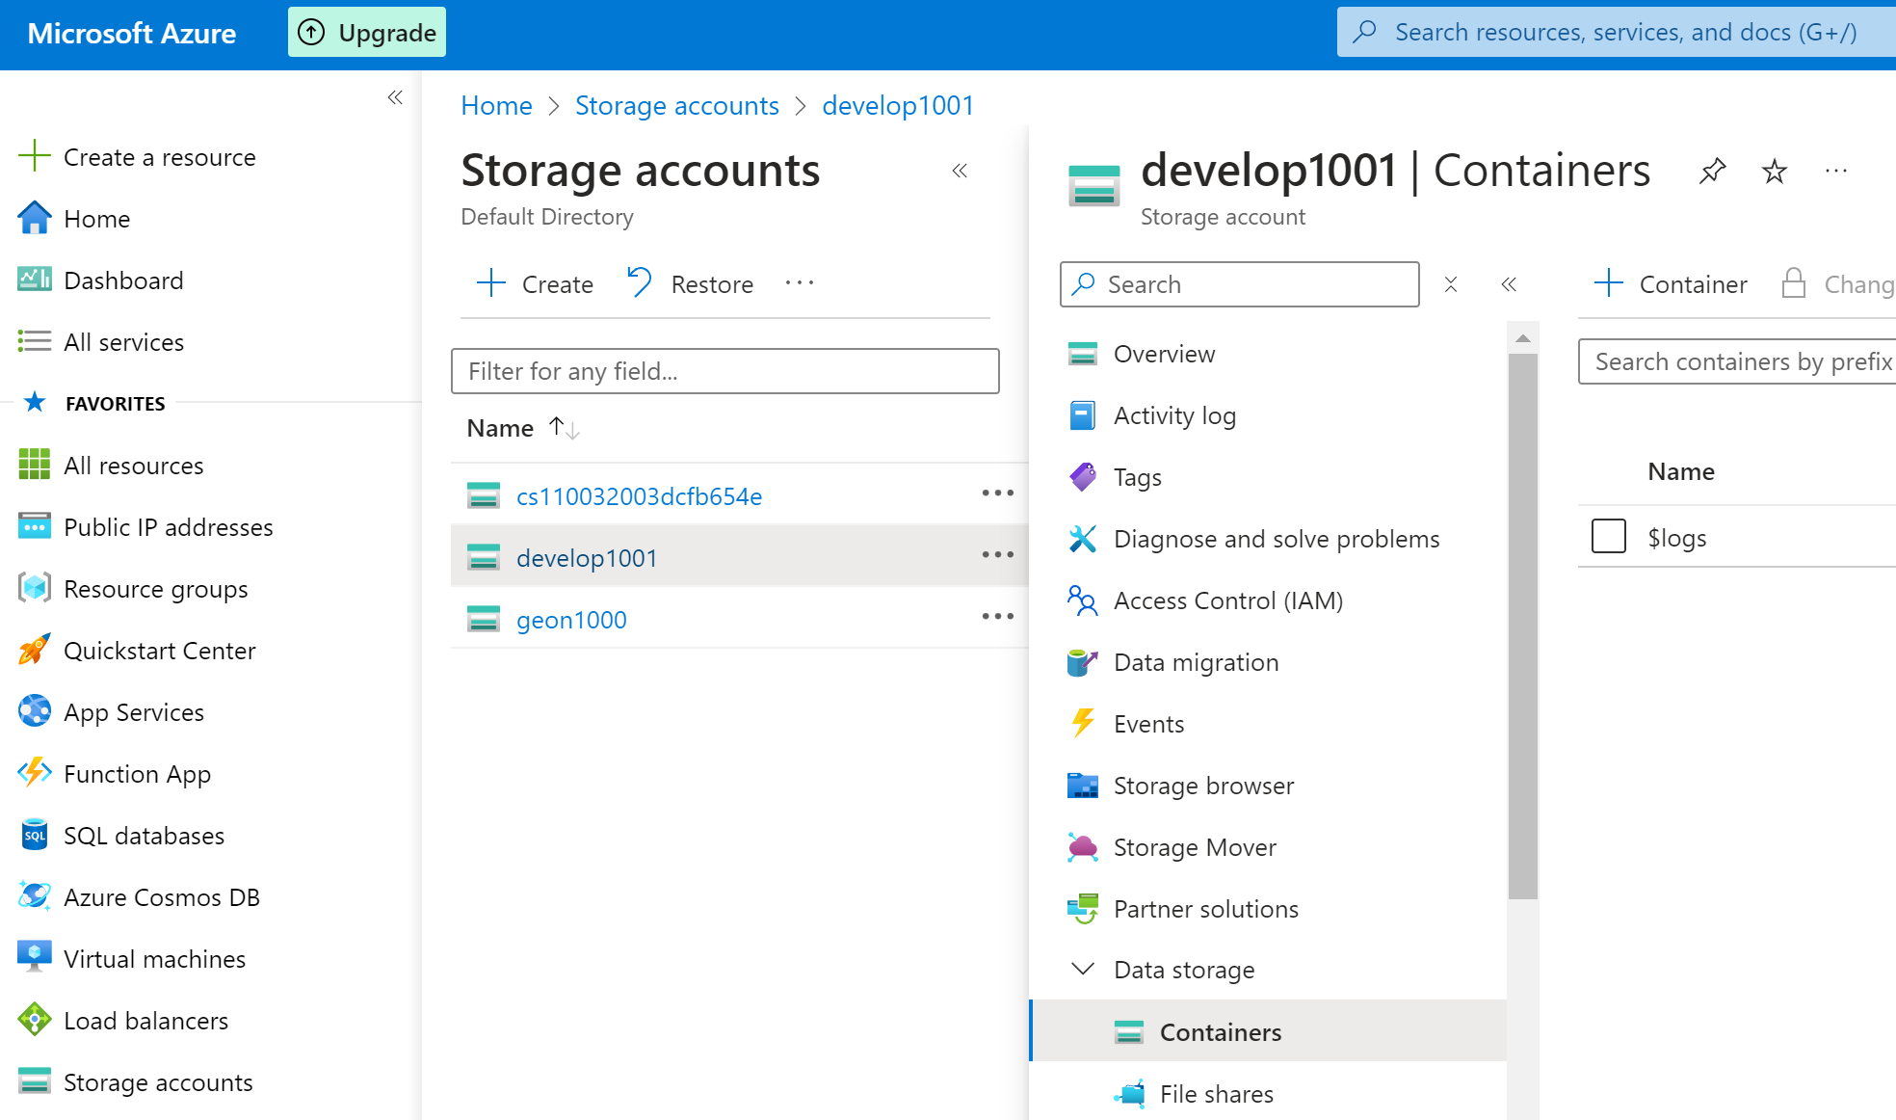
Task: Click the Upgrade button
Action: pyautogui.click(x=367, y=33)
